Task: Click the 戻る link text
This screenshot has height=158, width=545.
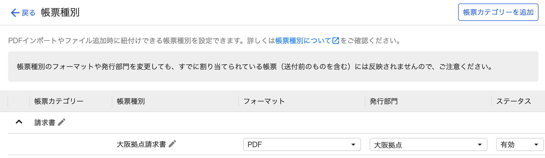Action: coord(28,13)
